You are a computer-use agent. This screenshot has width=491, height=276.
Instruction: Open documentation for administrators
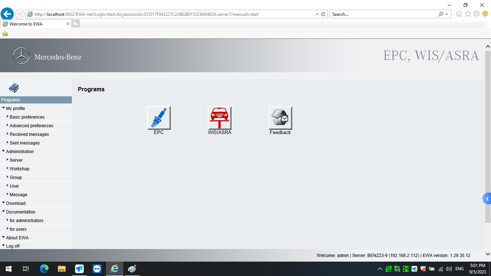tap(26, 221)
